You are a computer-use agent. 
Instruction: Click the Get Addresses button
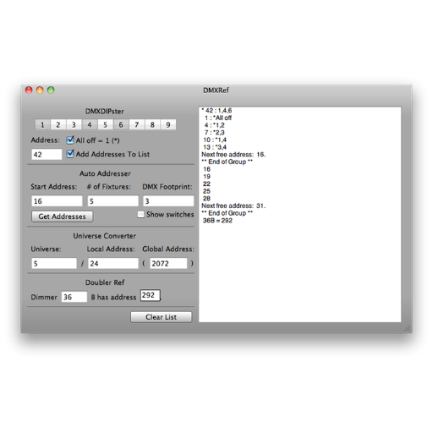(62, 216)
